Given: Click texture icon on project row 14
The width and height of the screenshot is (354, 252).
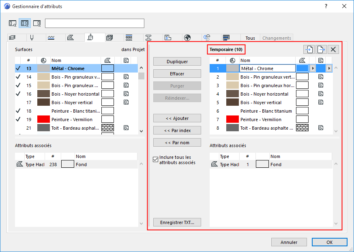Looking at the screenshot, I should [x=126, y=77].
